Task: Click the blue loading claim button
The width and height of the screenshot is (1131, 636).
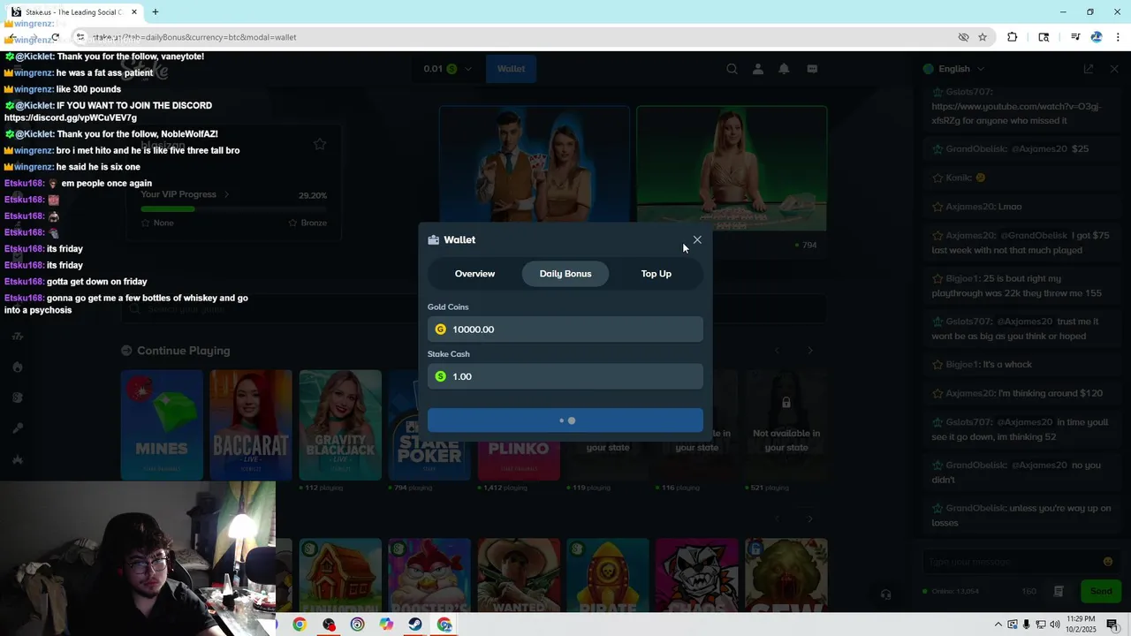Action: [565, 420]
